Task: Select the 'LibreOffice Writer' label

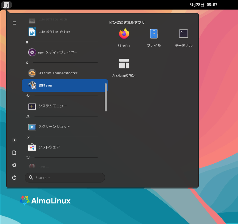Action: coord(54,32)
